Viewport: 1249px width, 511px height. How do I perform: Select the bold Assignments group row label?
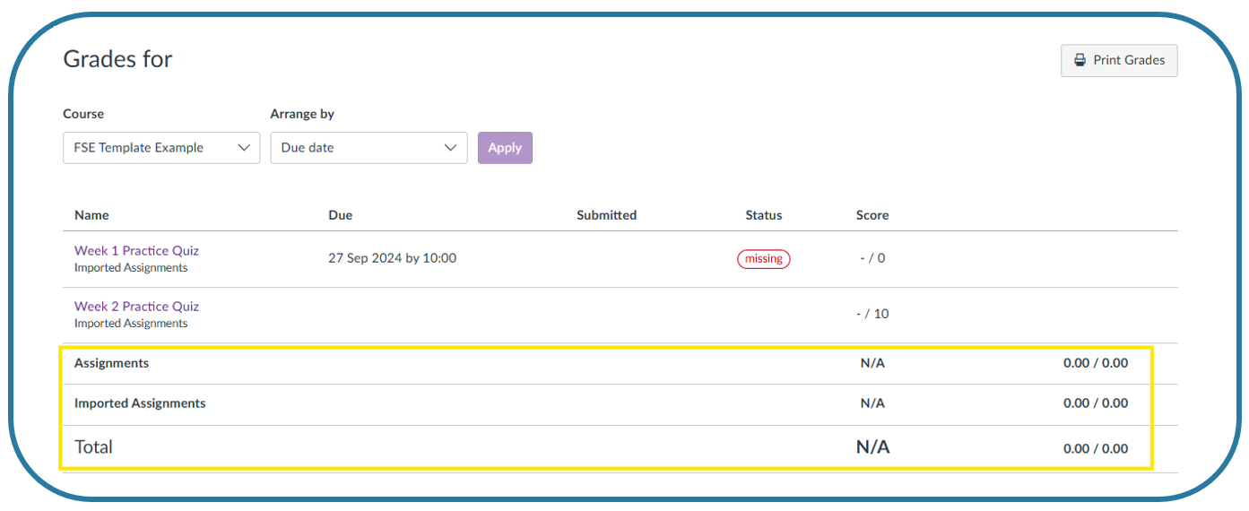111,363
